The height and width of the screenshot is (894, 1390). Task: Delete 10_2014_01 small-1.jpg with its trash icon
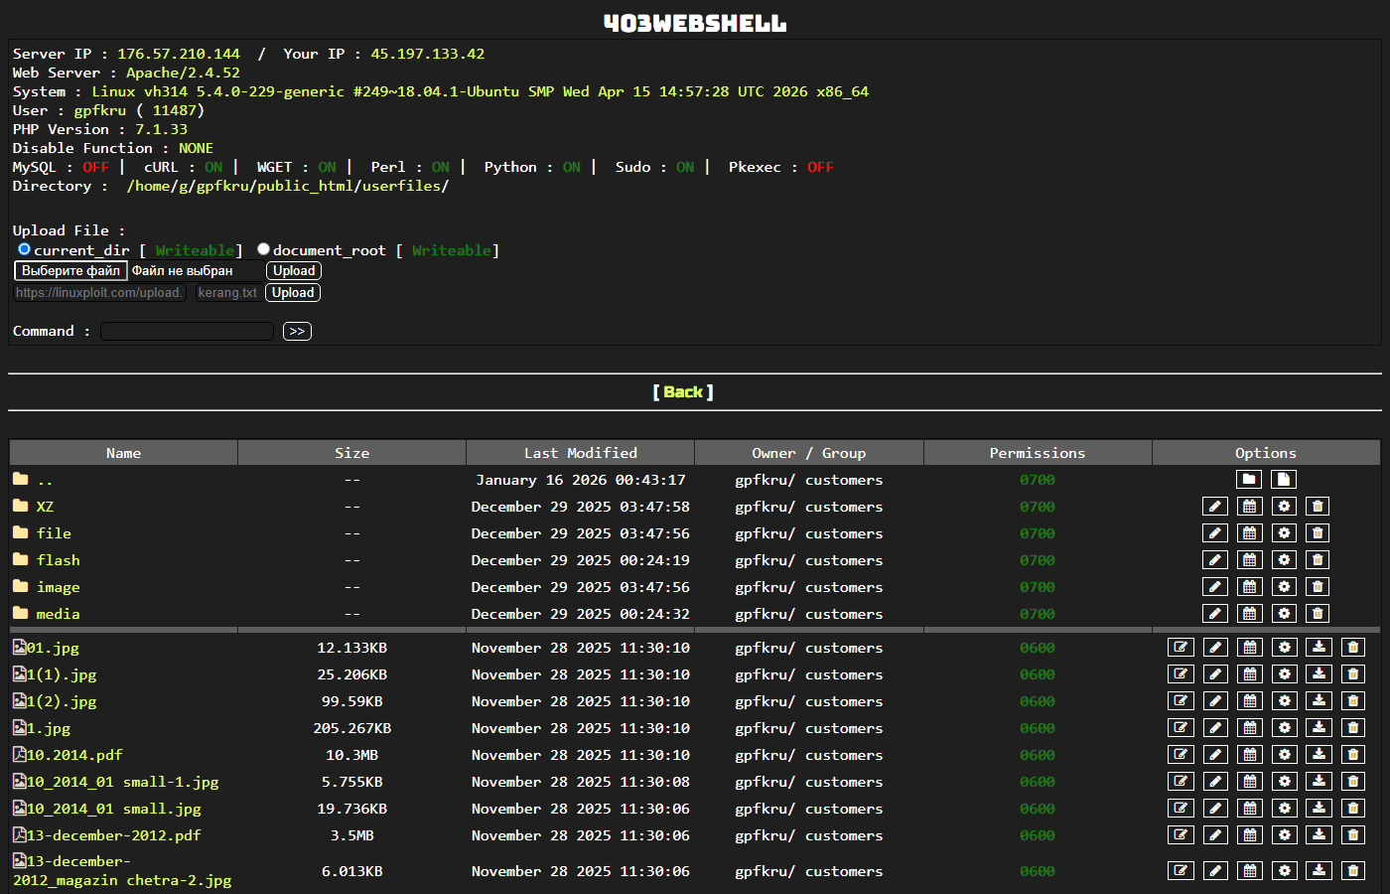(x=1352, y=782)
